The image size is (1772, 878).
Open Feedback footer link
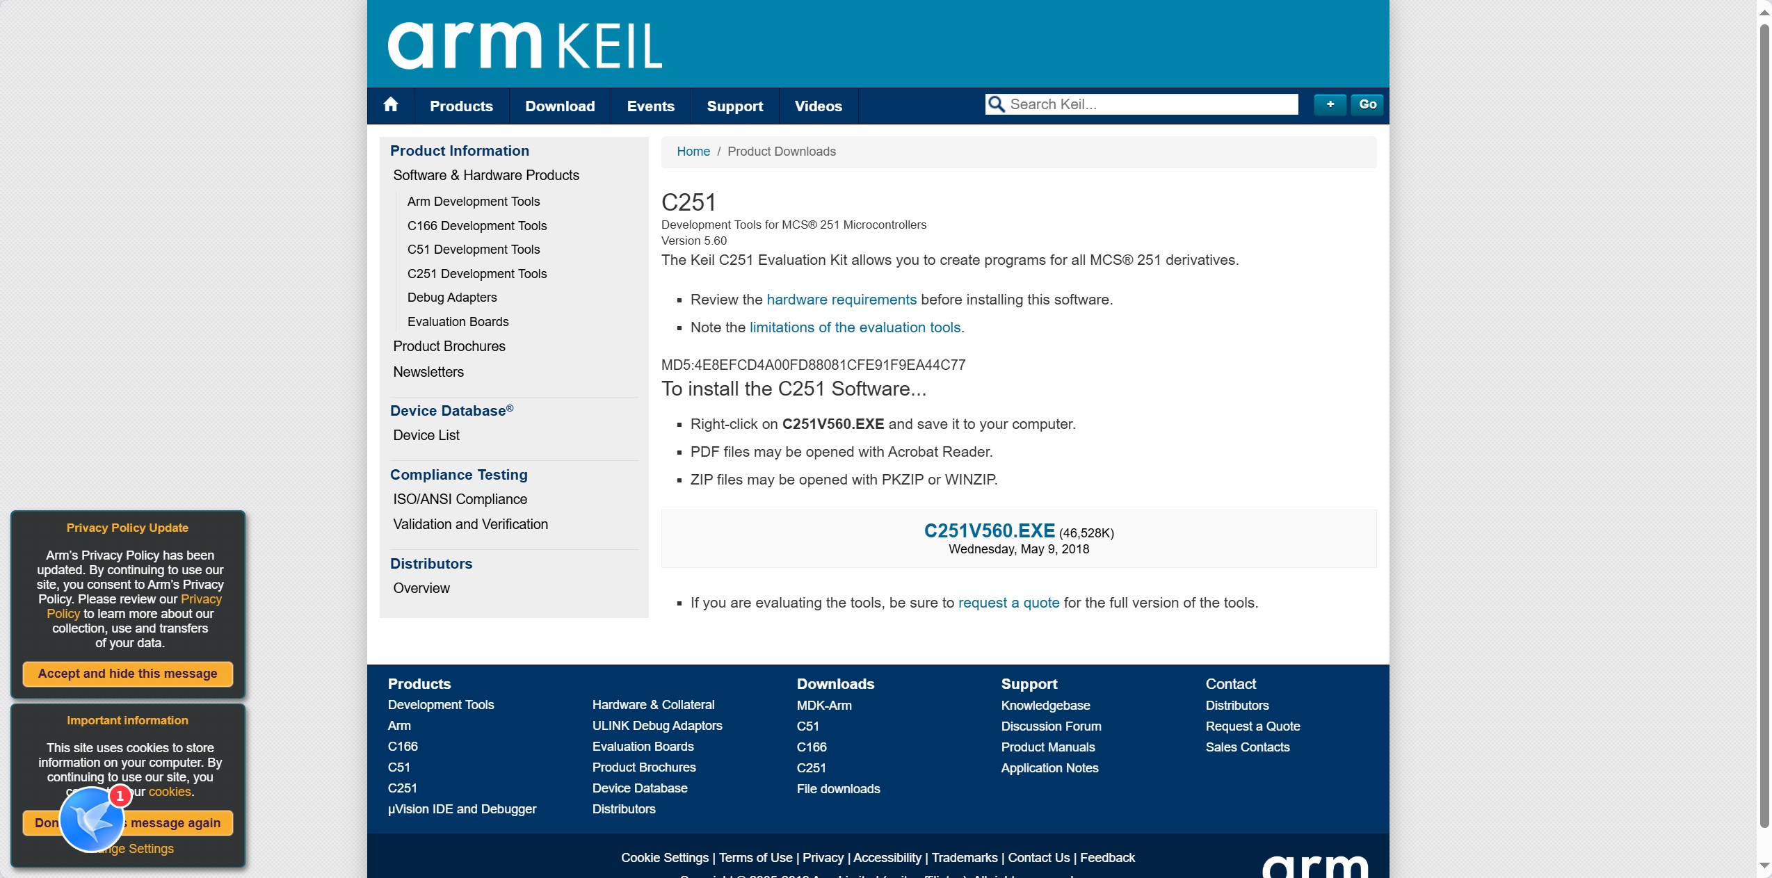click(x=1107, y=858)
